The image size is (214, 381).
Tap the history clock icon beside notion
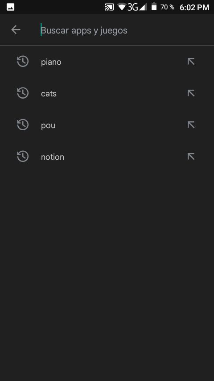click(x=23, y=157)
